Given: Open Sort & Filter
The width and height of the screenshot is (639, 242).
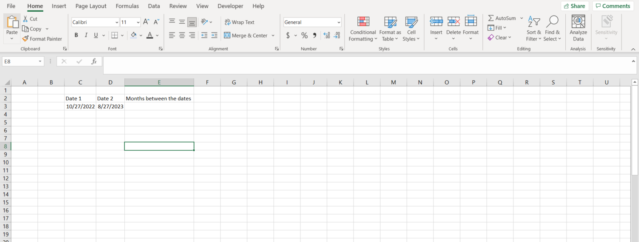Looking at the screenshot, I should [x=534, y=29].
